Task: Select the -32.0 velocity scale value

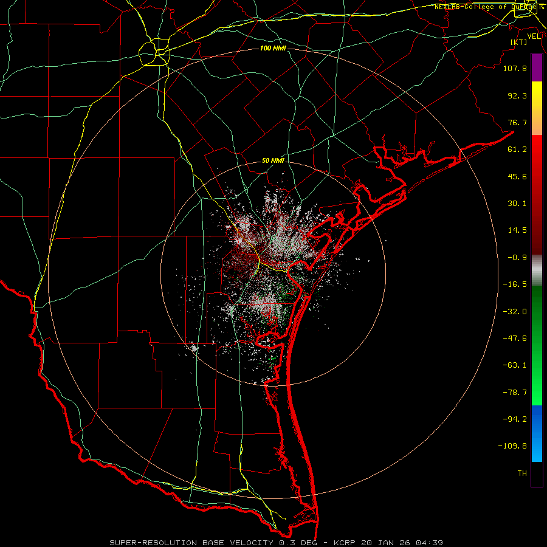Action: [515, 312]
